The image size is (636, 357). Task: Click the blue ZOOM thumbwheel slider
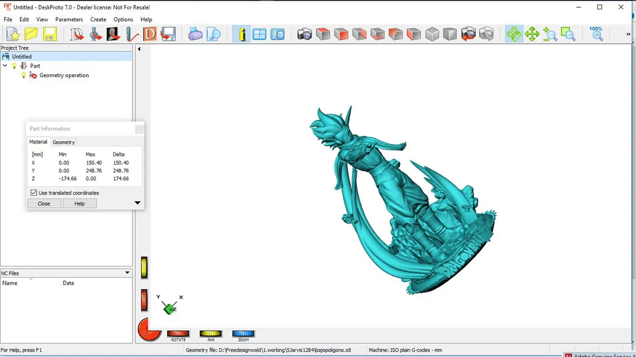click(243, 333)
